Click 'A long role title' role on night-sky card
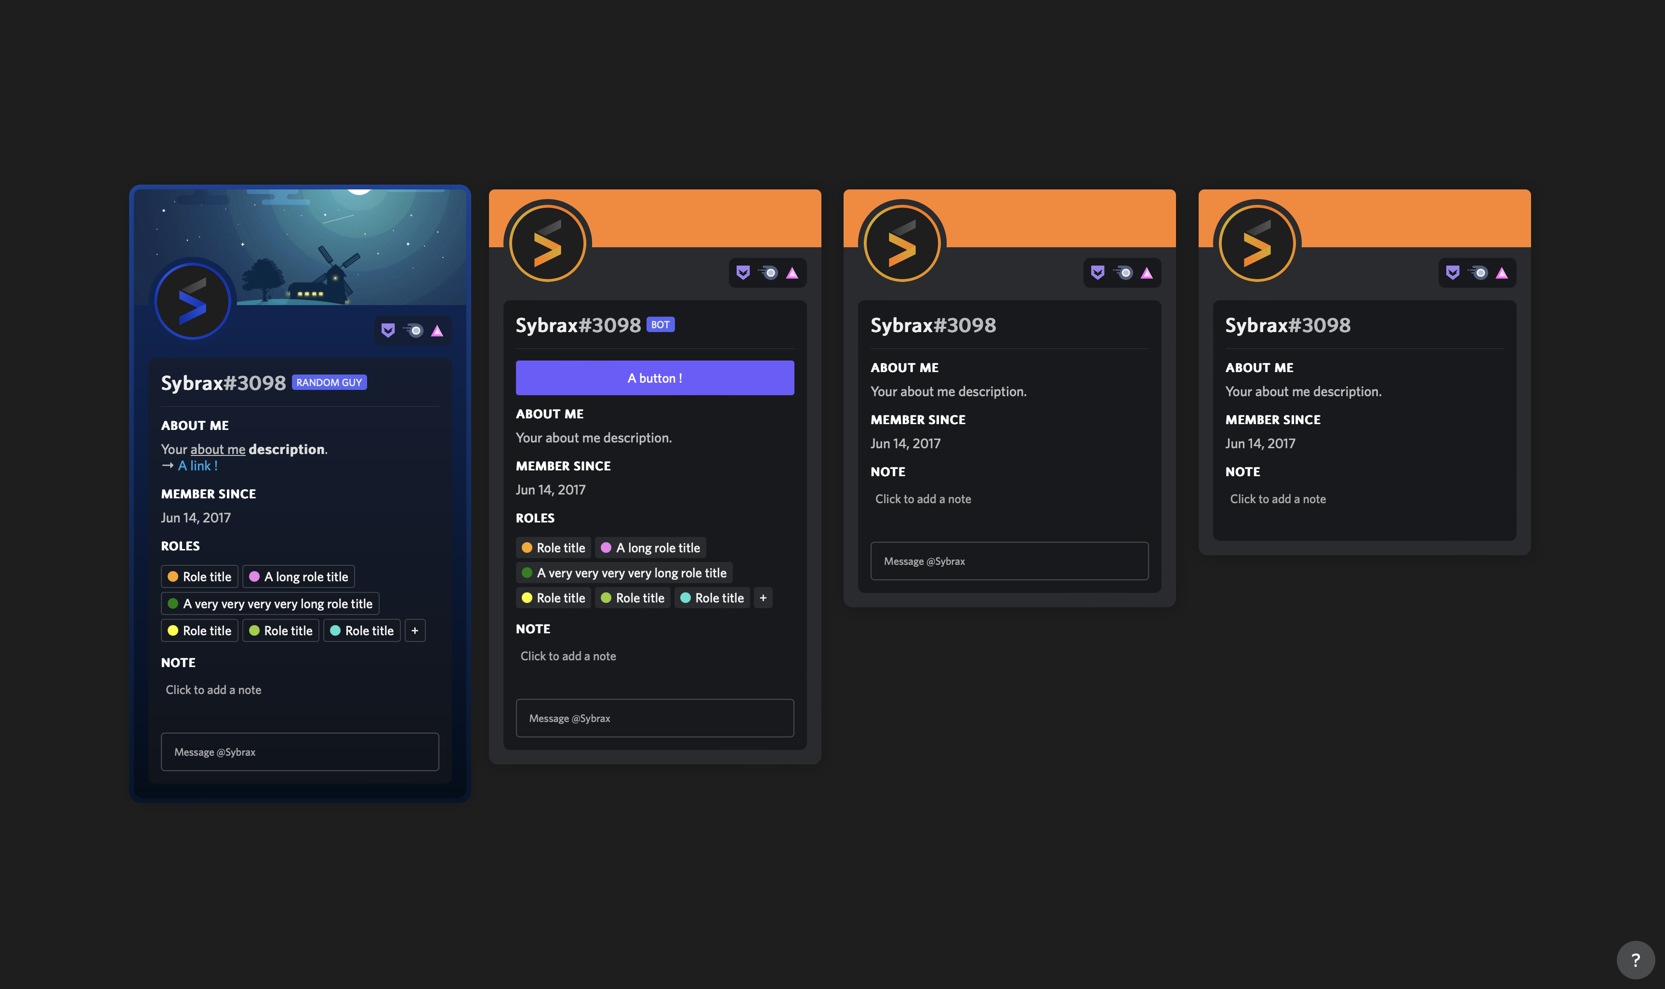1665x989 pixels. (x=298, y=576)
